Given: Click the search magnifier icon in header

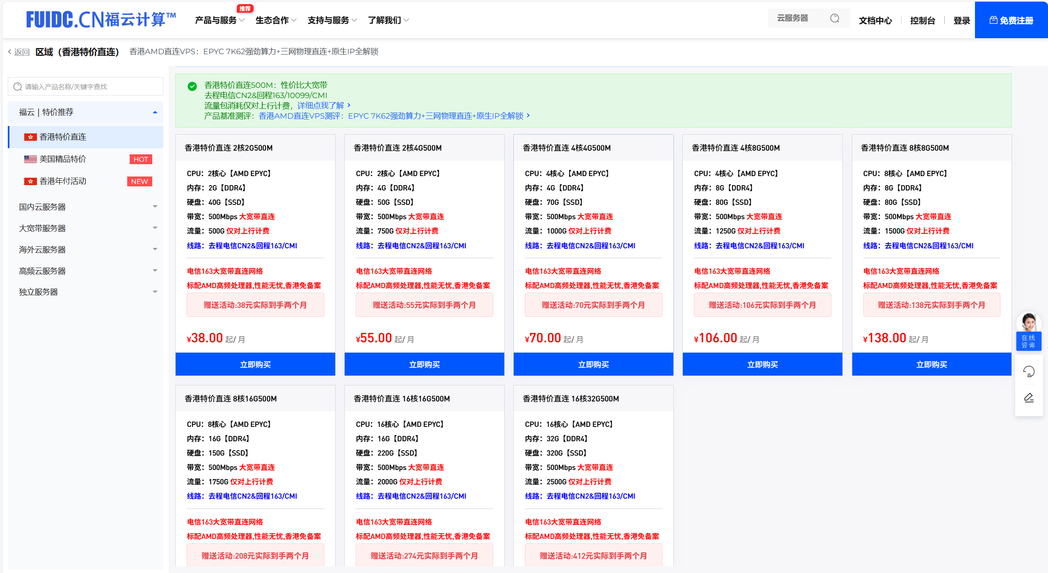Looking at the screenshot, I should [x=834, y=18].
